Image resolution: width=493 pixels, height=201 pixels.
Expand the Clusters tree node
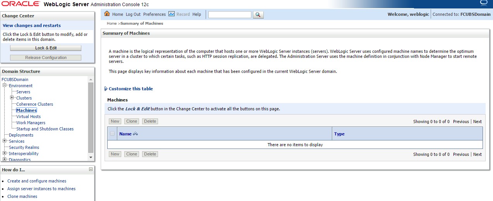12,98
